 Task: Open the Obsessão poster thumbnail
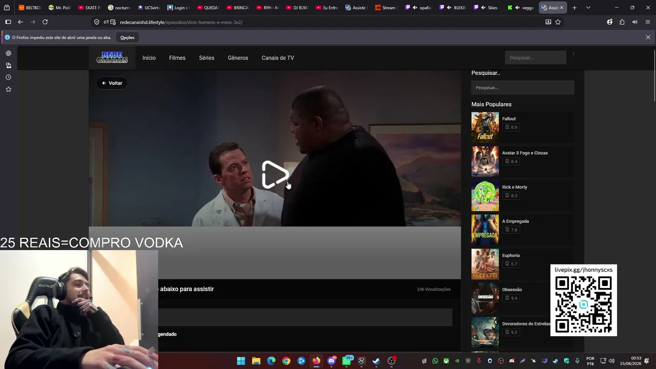pyautogui.click(x=485, y=297)
